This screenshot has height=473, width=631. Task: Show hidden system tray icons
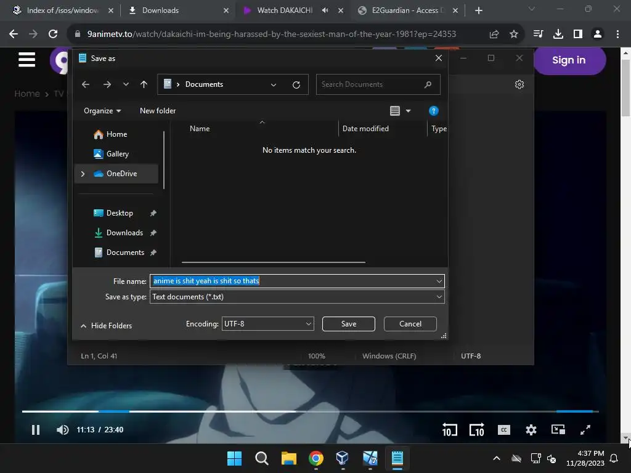497,458
